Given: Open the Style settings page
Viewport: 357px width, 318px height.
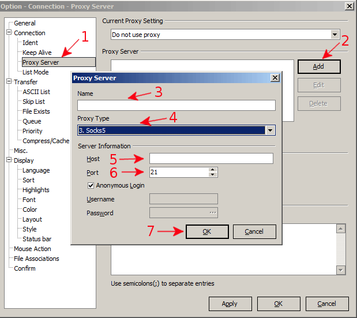Looking at the screenshot, I should point(29,229).
